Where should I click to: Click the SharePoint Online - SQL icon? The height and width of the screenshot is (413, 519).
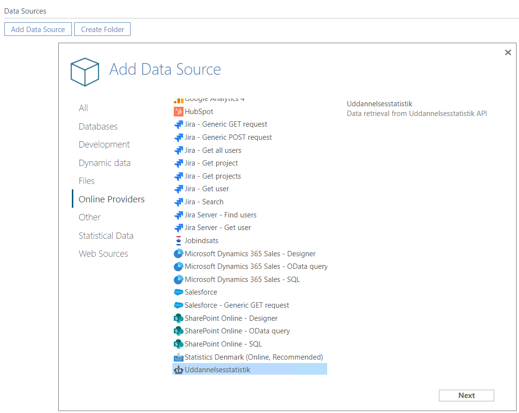pyautogui.click(x=178, y=344)
